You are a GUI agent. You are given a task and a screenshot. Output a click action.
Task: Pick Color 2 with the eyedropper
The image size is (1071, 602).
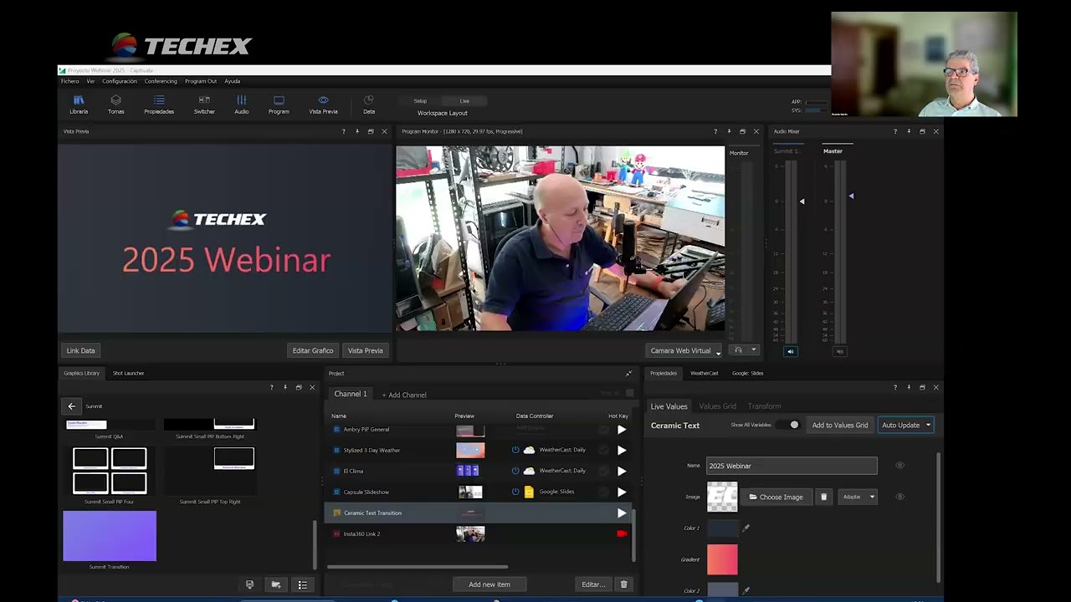(x=746, y=590)
